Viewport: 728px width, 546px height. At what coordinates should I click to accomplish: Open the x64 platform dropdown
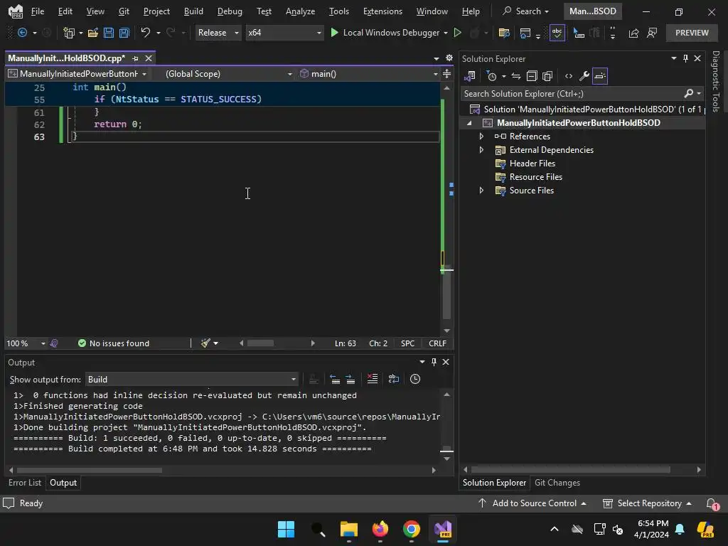(x=284, y=33)
